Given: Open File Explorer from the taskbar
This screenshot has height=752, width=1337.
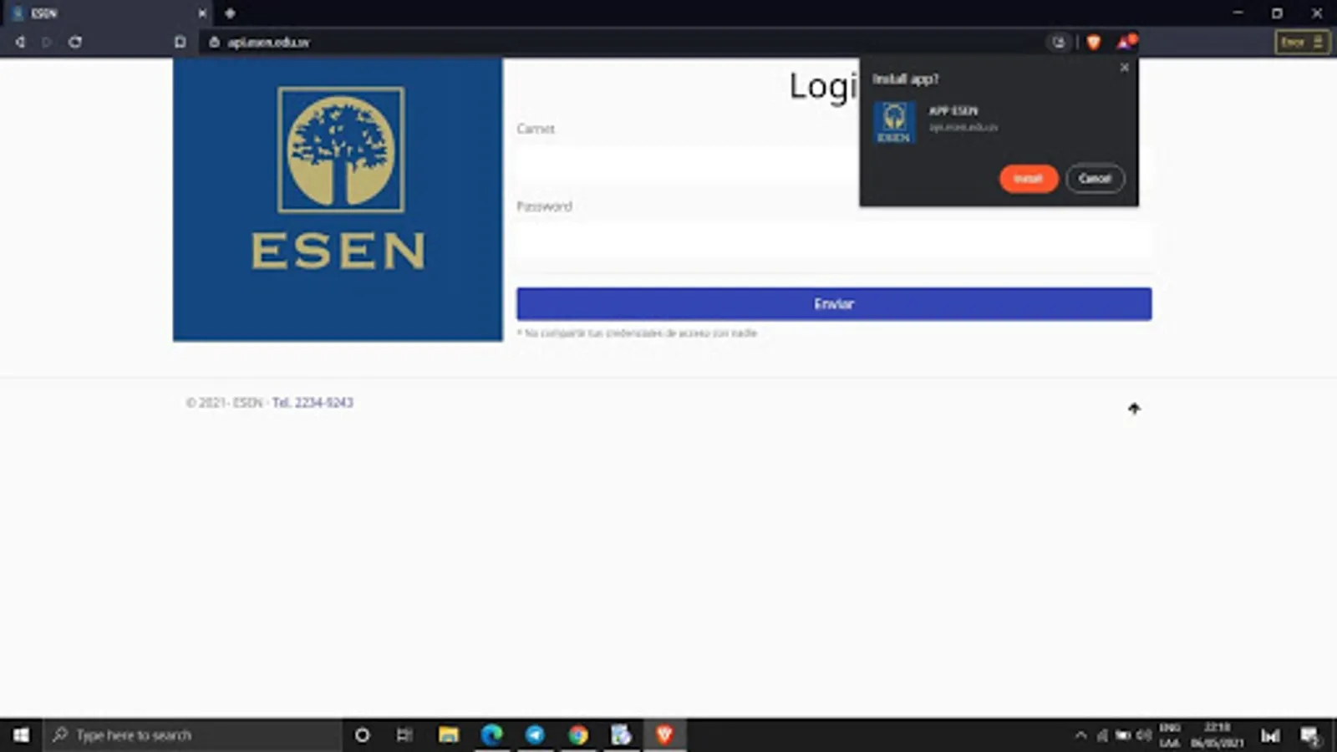Looking at the screenshot, I should tap(449, 735).
